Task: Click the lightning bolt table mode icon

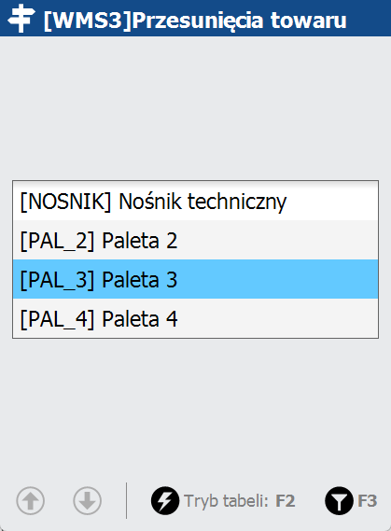Action: click(x=165, y=500)
